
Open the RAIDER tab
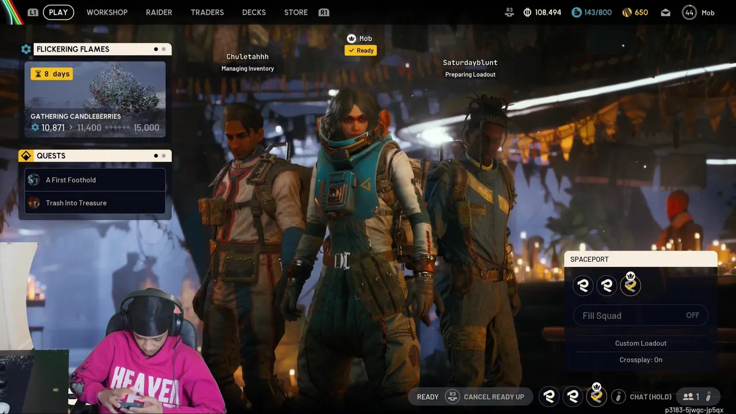tap(159, 12)
